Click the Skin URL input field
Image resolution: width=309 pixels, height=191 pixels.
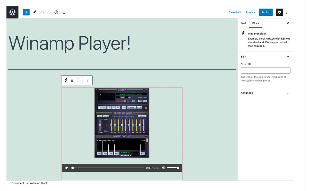coord(265,71)
